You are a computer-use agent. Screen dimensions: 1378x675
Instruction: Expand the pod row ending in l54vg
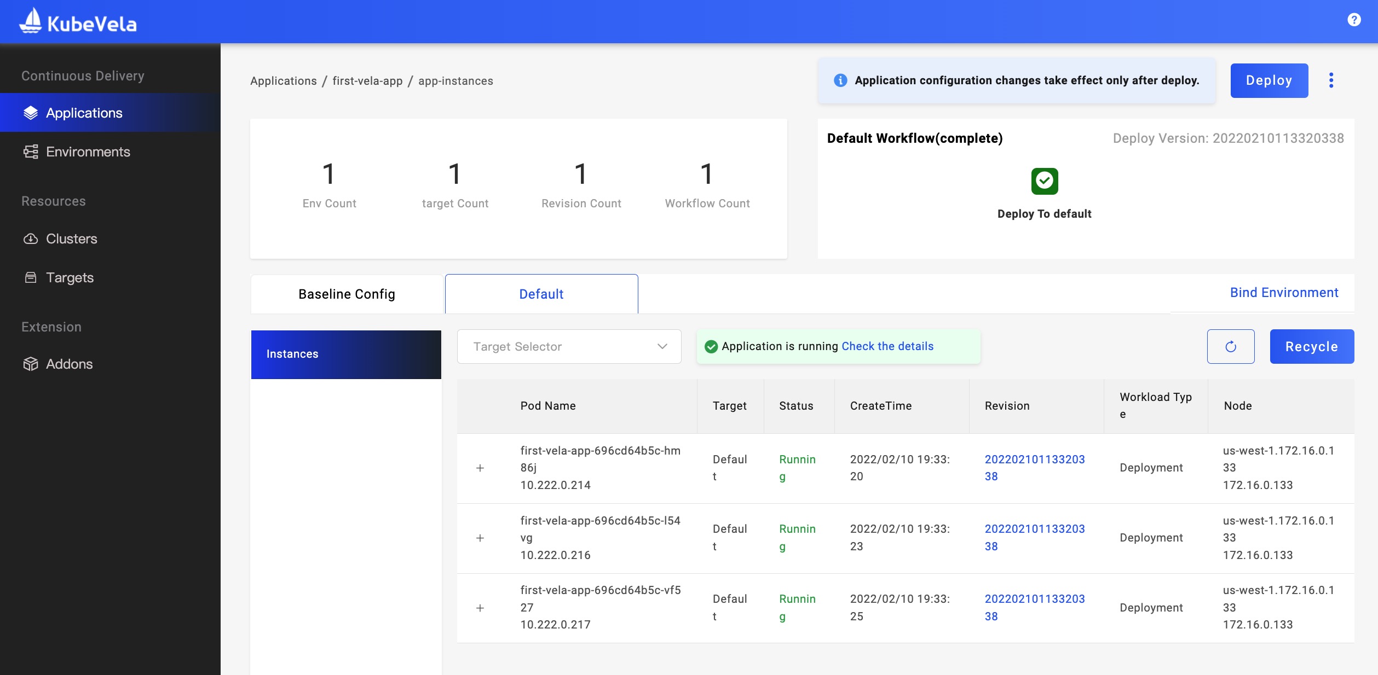[x=480, y=538]
